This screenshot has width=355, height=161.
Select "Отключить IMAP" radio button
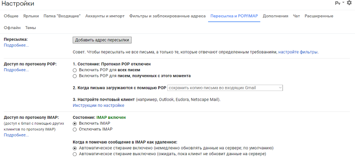75,129
